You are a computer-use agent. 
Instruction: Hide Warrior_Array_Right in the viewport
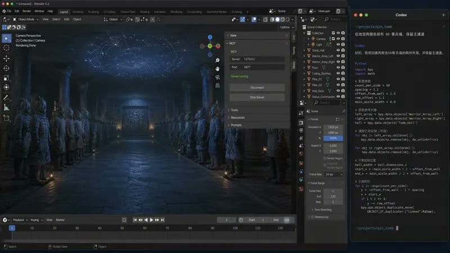(338, 62)
